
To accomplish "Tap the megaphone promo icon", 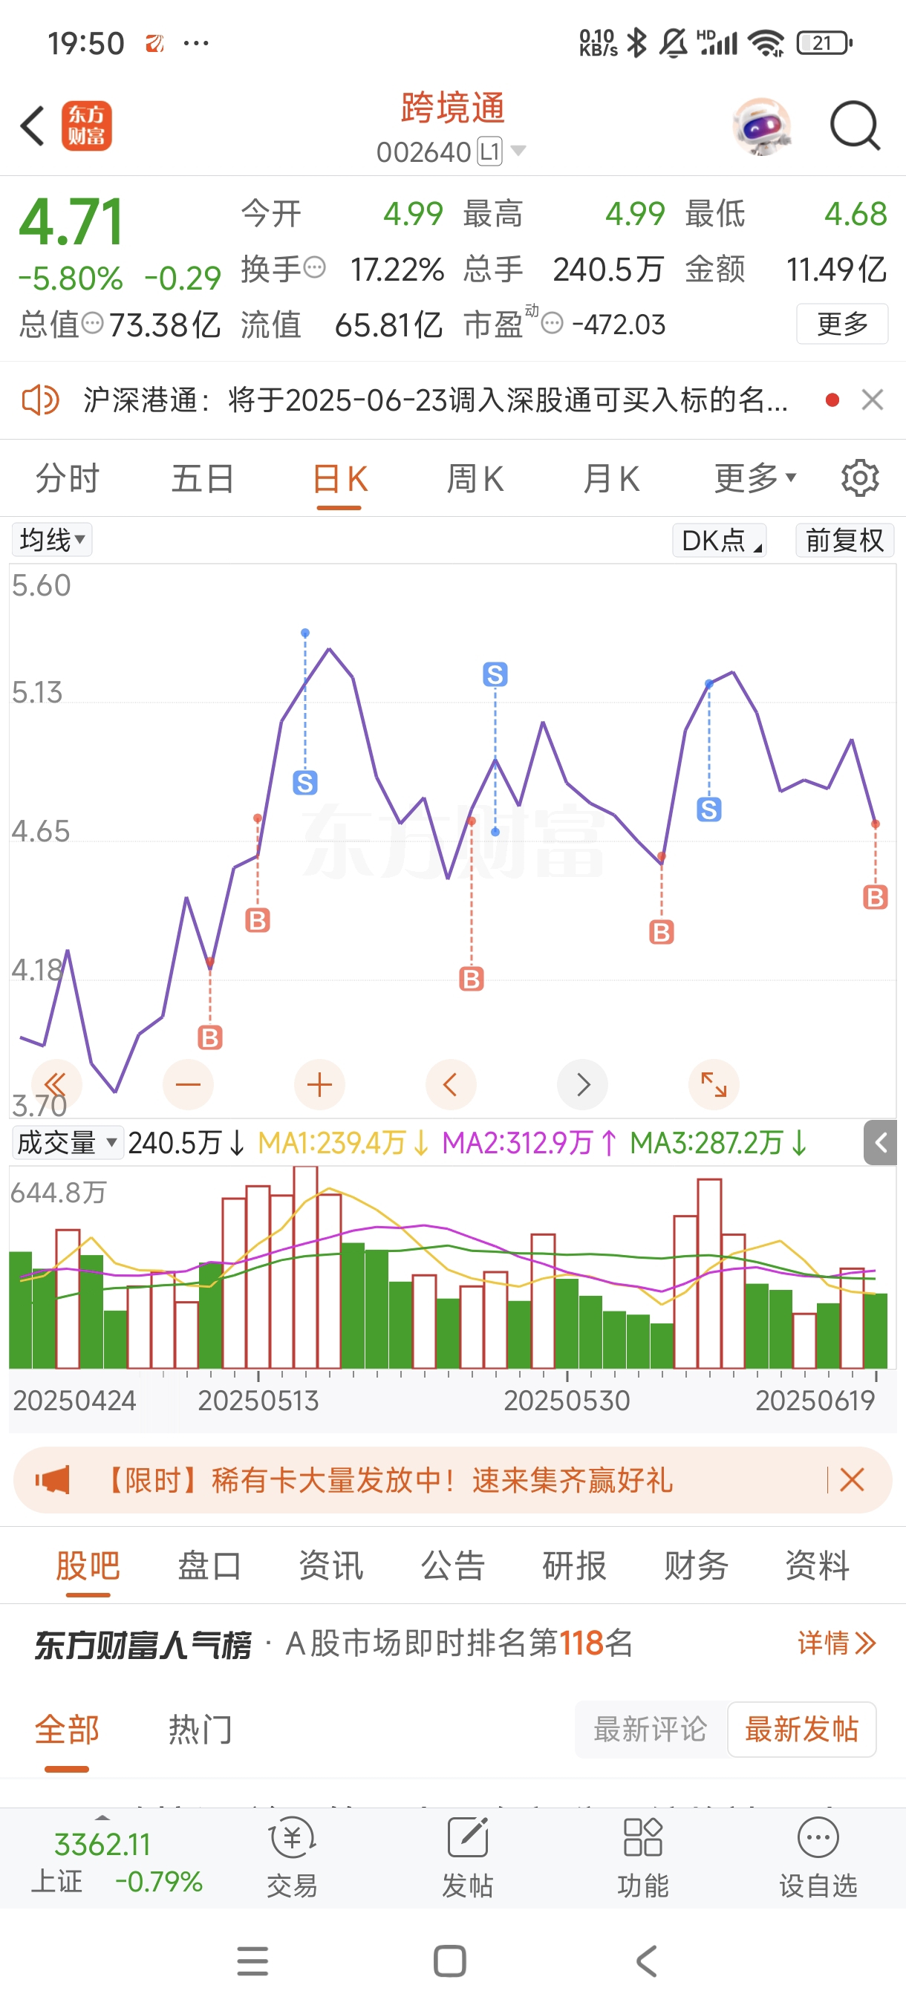I will point(53,1480).
